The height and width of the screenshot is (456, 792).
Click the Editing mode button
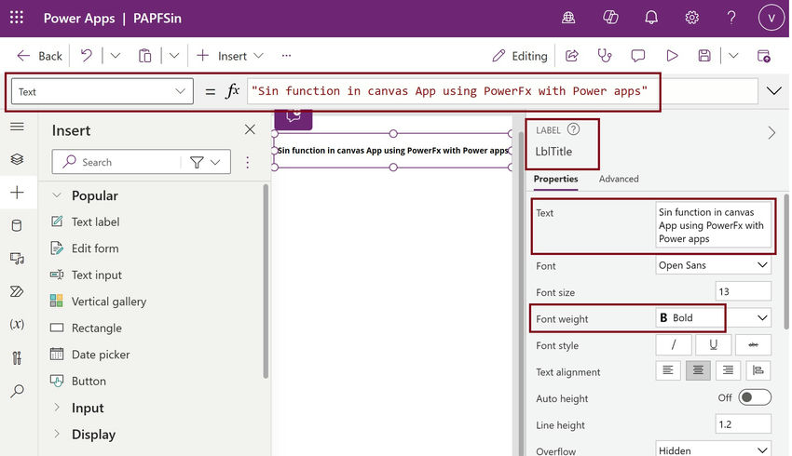[520, 56]
